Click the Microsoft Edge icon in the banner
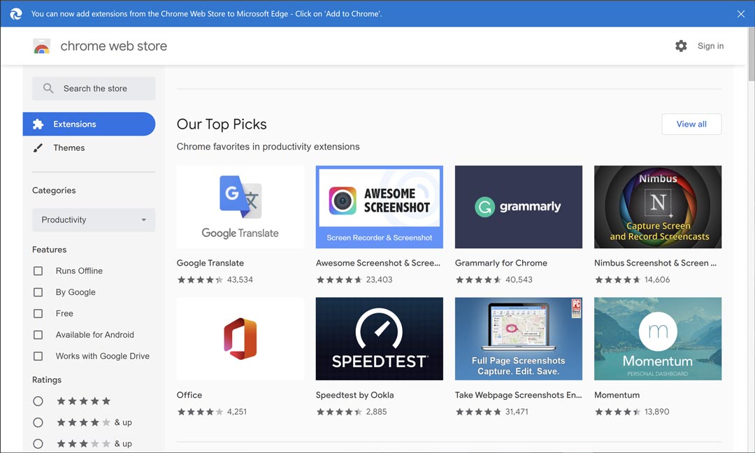The height and width of the screenshot is (453, 755). pyautogui.click(x=15, y=13)
